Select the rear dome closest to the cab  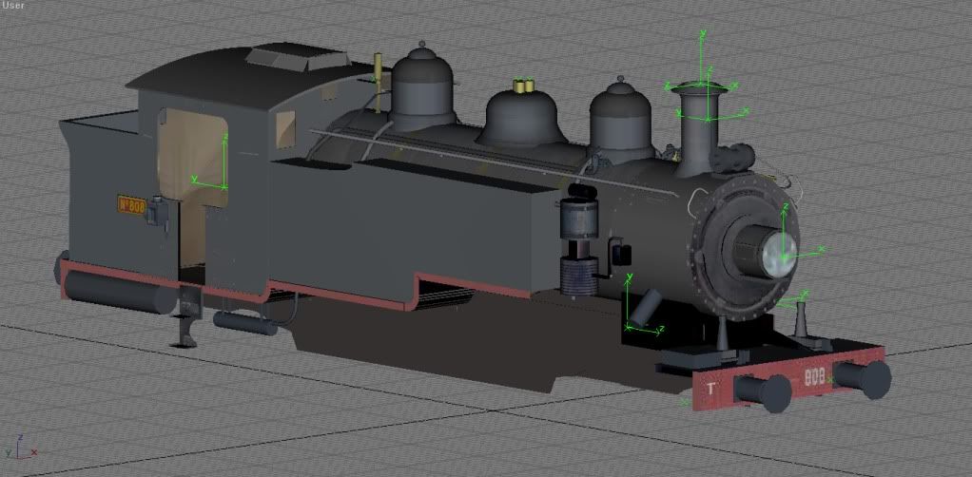coord(423,86)
